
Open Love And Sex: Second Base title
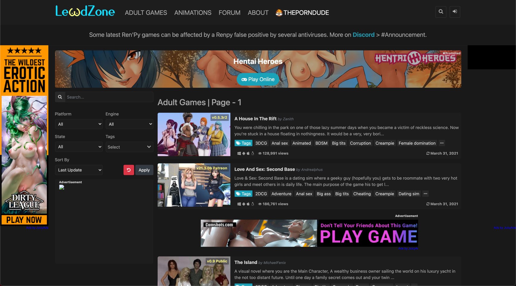tap(264, 169)
